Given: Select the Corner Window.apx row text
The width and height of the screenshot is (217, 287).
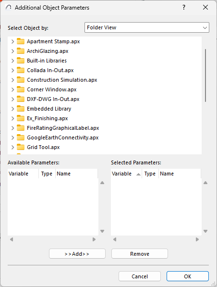Looking at the screenshot, I should point(52,89).
